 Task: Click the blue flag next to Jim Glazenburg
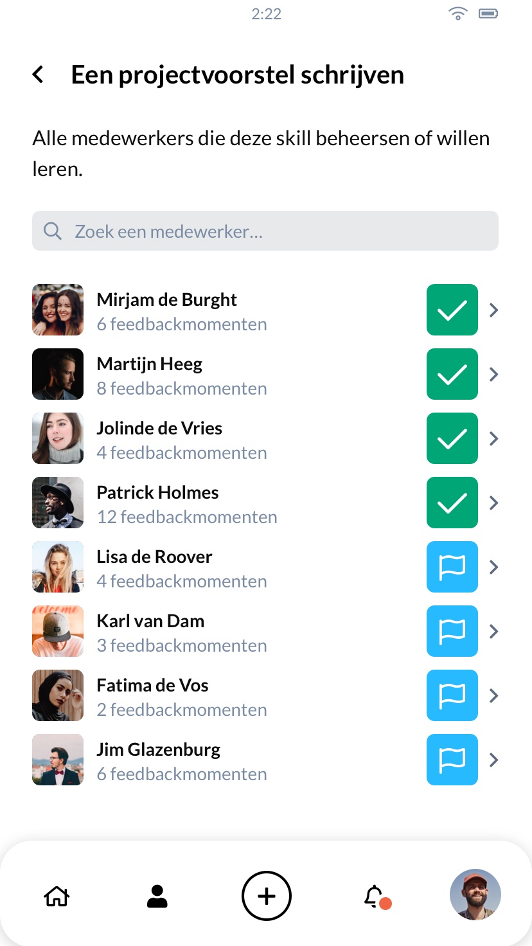(x=452, y=760)
